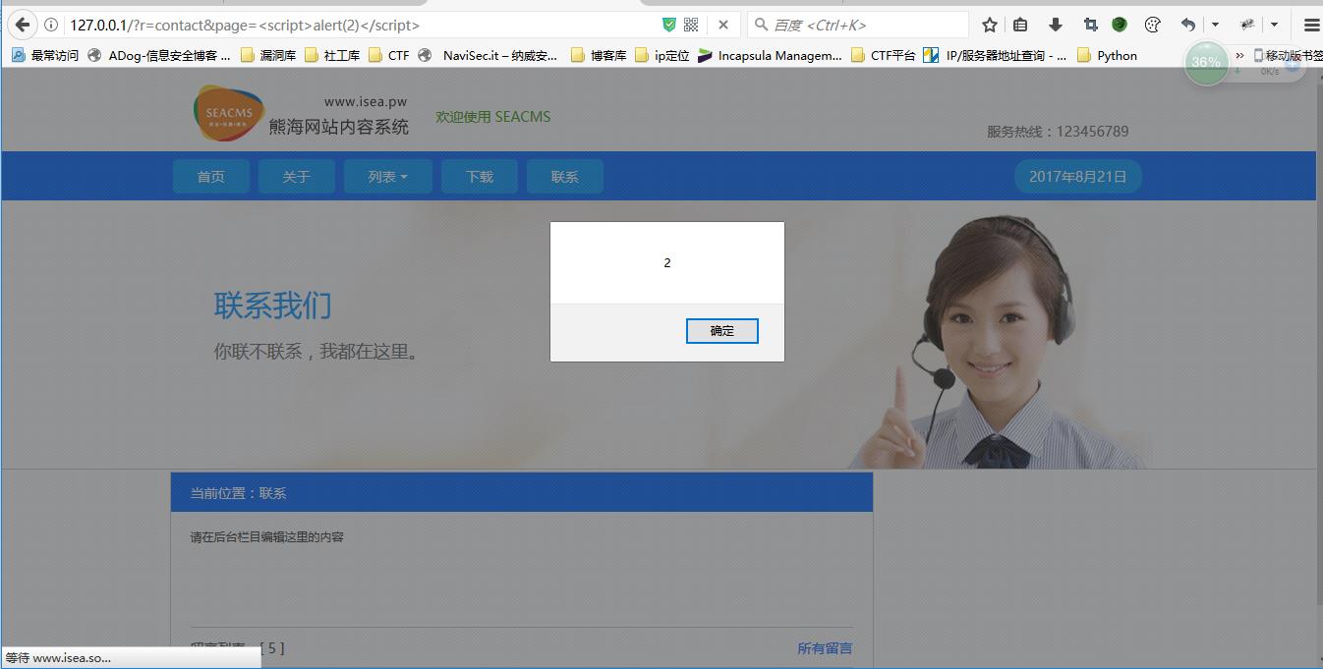Open the 联系 navigation tab
The image size is (1323, 669).
click(565, 177)
